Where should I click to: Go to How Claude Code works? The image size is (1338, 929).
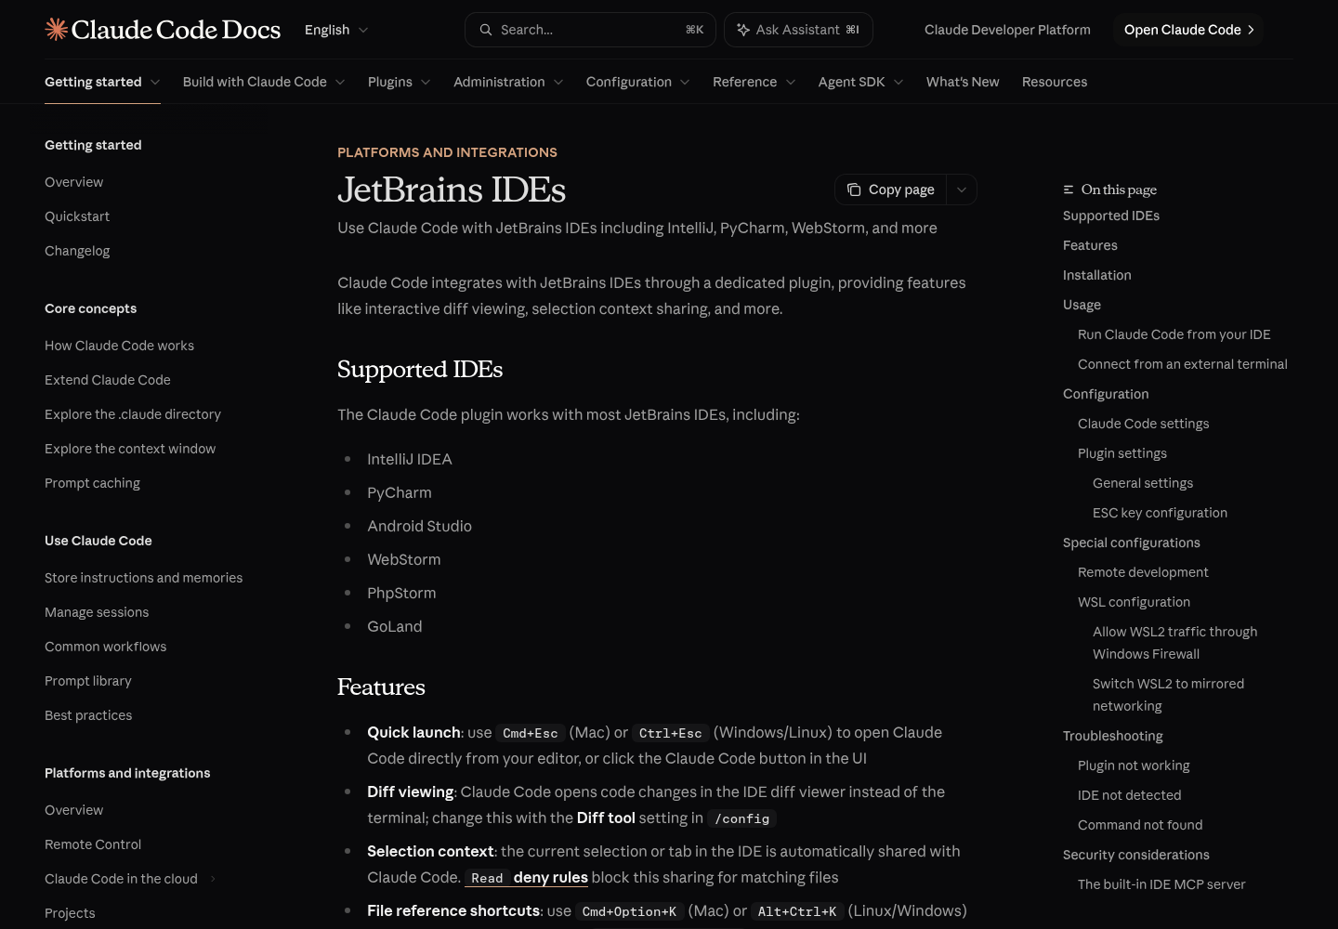[x=119, y=346]
